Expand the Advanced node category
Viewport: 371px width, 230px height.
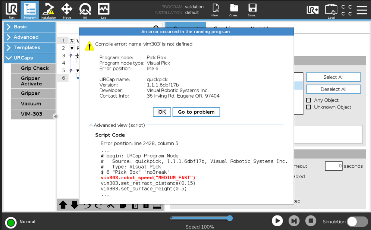[29, 37]
